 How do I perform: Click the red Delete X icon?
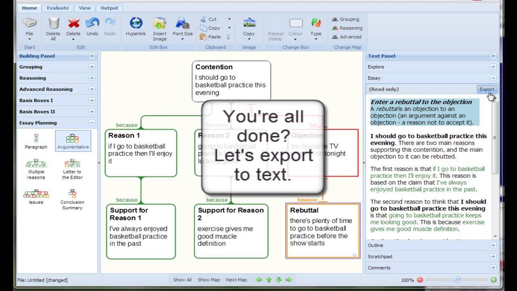pyautogui.click(x=74, y=23)
